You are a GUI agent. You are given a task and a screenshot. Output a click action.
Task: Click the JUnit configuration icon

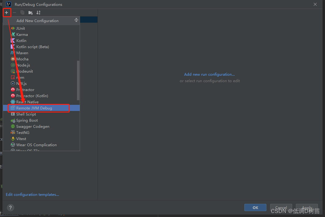click(x=13, y=28)
